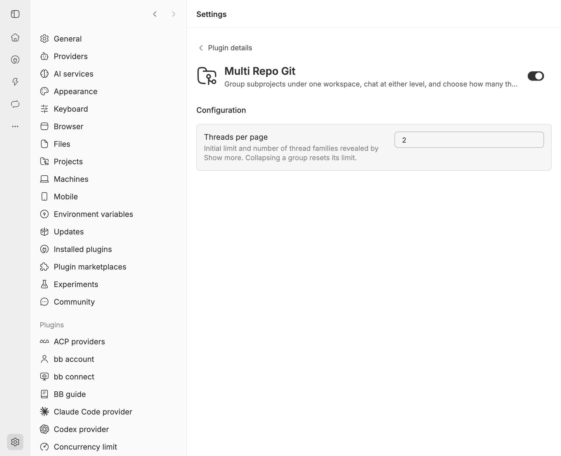
Task: Open Community settings
Action: (x=108, y=302)
